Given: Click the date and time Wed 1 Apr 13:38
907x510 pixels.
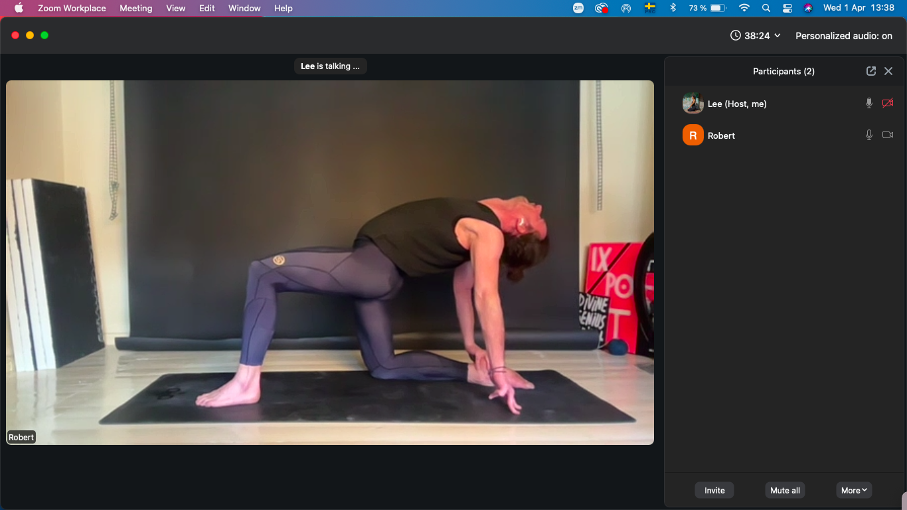Looking at the screenshot, I should point(859,8).
